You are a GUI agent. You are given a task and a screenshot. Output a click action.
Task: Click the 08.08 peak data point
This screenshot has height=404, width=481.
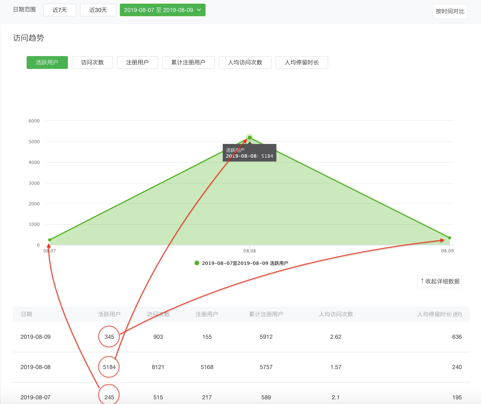click(250, 138)
